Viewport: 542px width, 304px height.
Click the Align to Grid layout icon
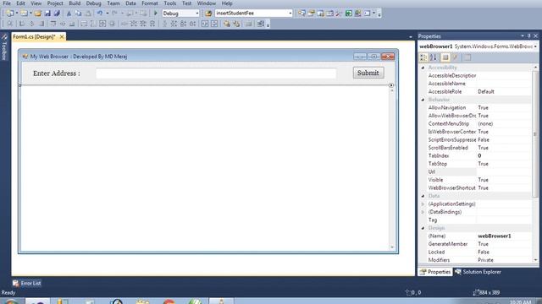point(9,24)
